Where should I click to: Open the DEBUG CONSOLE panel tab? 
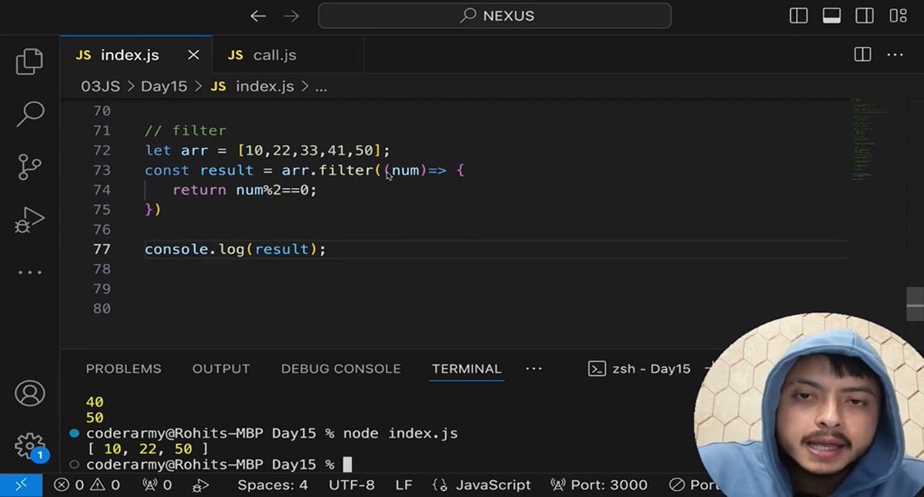tap(340, 368)
